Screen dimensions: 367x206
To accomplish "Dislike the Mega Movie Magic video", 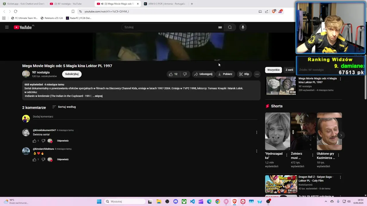I will coord(185,74).
